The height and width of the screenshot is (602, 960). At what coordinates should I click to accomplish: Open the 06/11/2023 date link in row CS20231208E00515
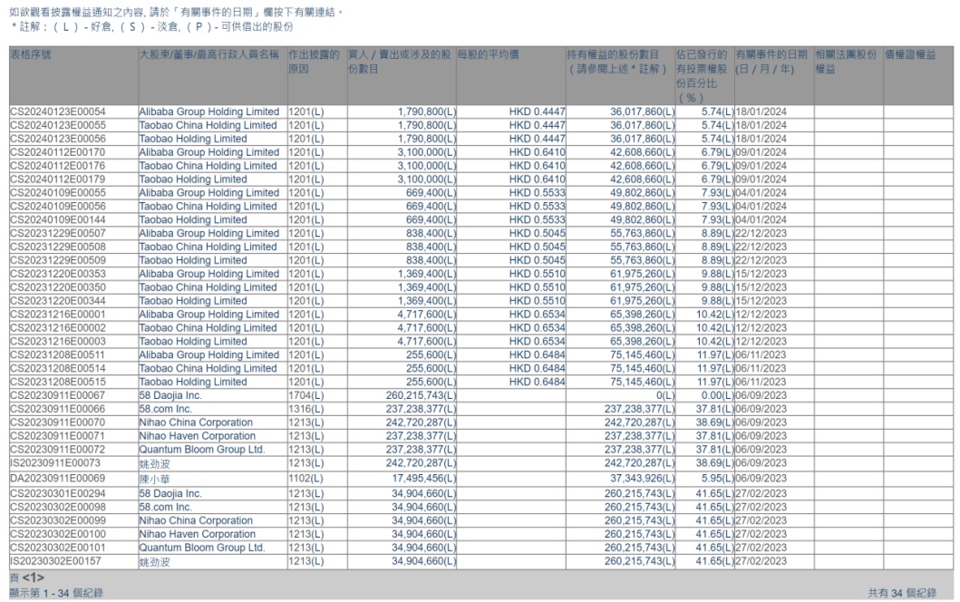pyautogui.click(x=761, y=382)
